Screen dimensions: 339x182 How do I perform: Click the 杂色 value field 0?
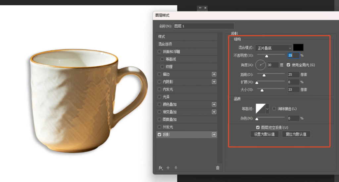(293, 118)
